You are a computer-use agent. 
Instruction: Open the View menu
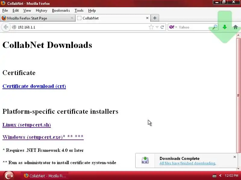pos(27,10)
